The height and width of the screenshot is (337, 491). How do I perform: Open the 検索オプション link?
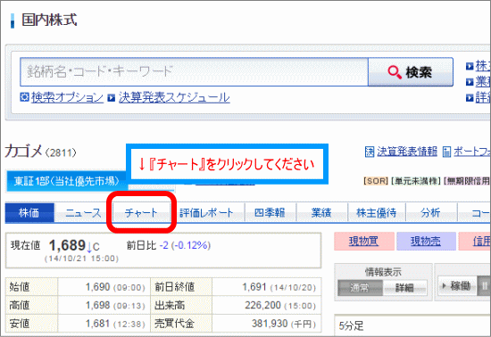pyautogui.click(x=67, y=97)
